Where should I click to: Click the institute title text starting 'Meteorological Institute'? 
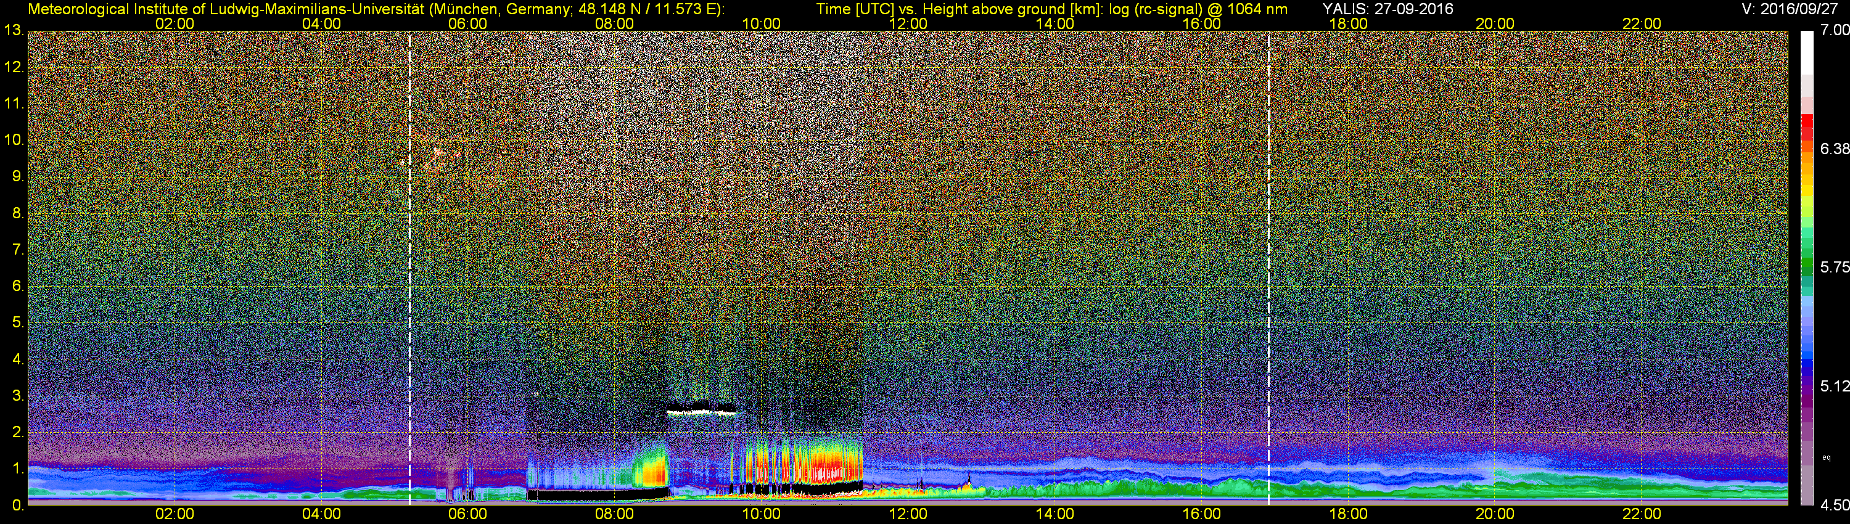point(377,9)
